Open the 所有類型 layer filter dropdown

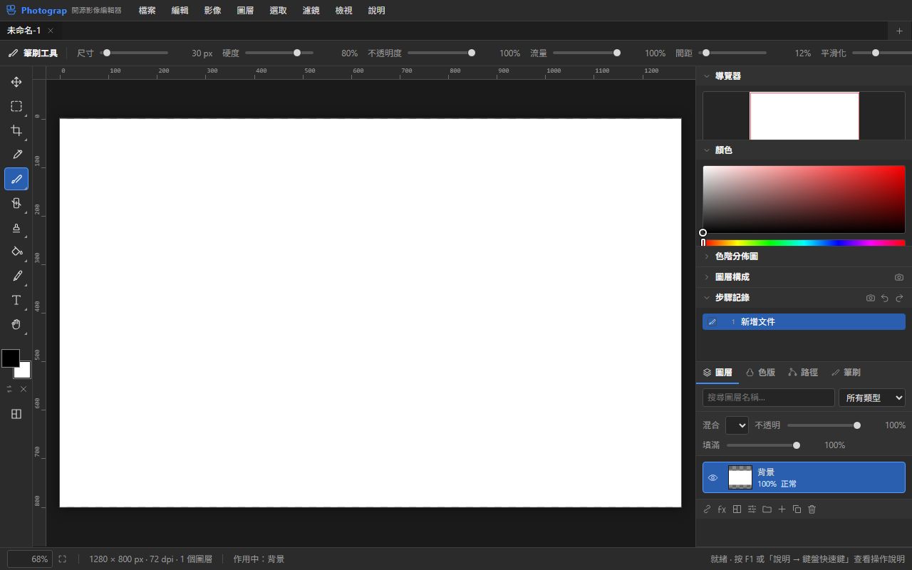click(872, 398)
